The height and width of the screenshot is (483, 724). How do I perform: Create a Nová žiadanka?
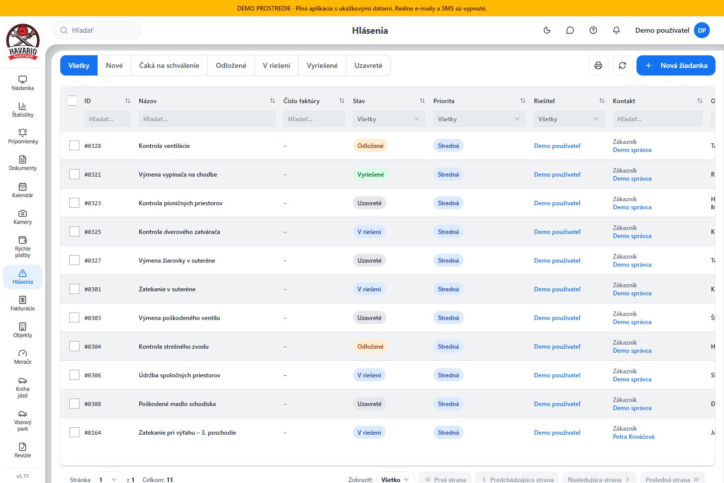click(676, 65)
